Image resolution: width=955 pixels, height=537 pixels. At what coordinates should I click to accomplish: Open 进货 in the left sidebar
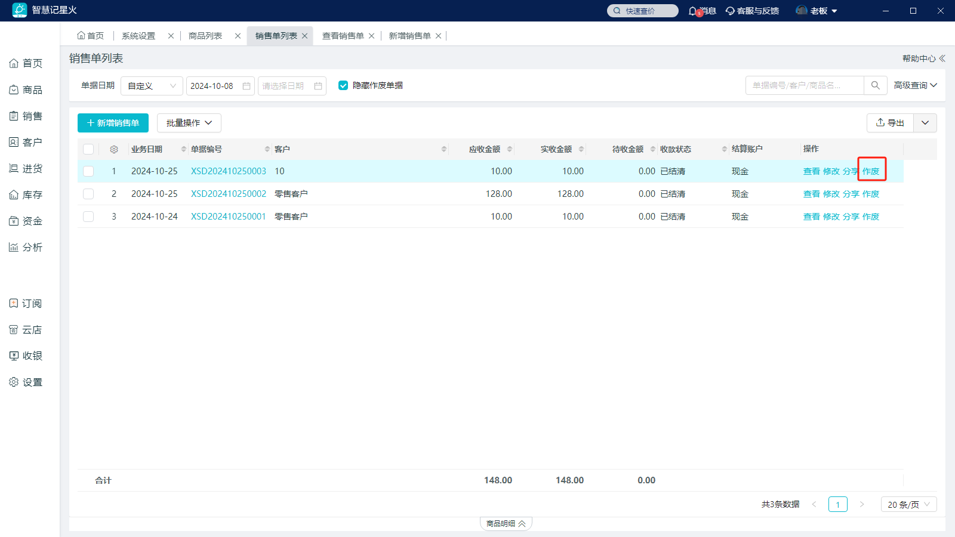point(26,168)
